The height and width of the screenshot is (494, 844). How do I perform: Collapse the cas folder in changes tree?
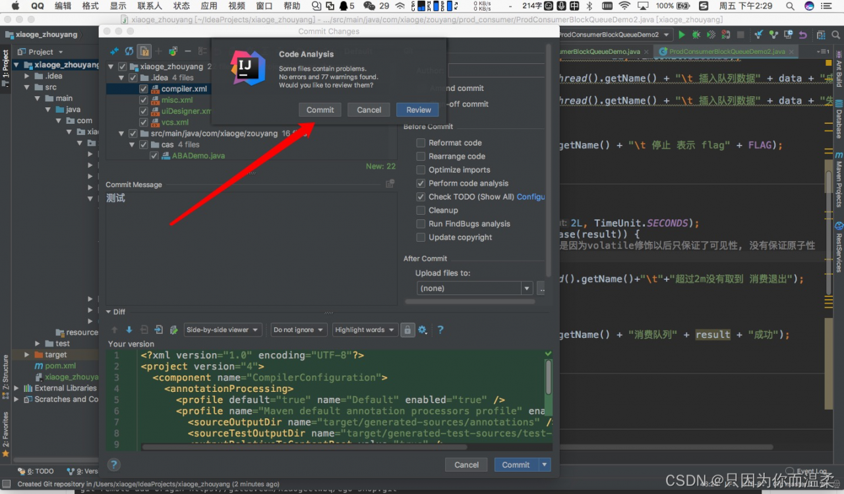(x=133, y=145)
